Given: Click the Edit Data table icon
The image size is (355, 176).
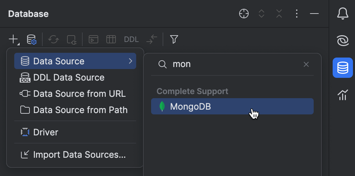Looking at the screenshot, I should coord(111,39).
